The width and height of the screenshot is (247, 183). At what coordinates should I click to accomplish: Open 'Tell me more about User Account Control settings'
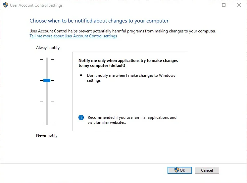point(73,36)
